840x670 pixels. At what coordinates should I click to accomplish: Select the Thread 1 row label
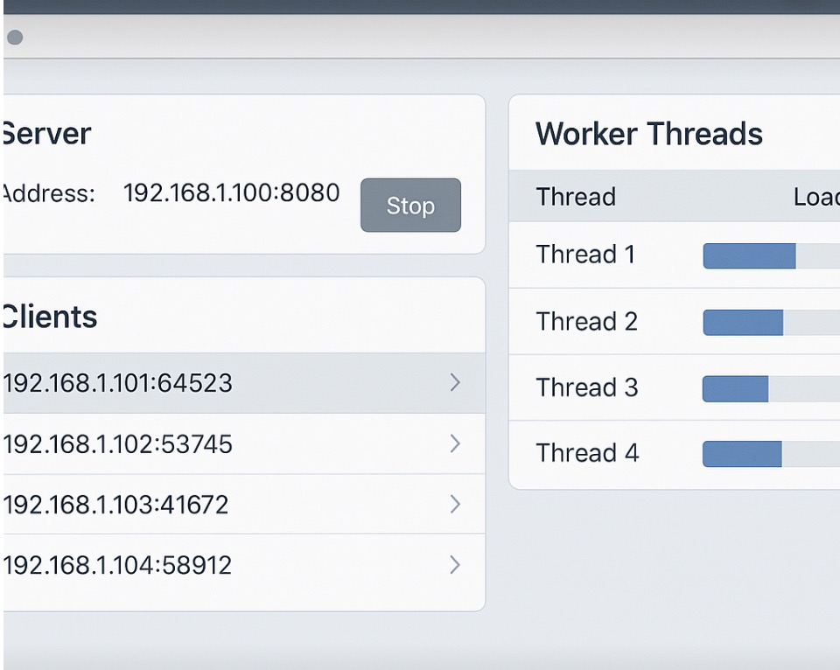pos(585,254)
